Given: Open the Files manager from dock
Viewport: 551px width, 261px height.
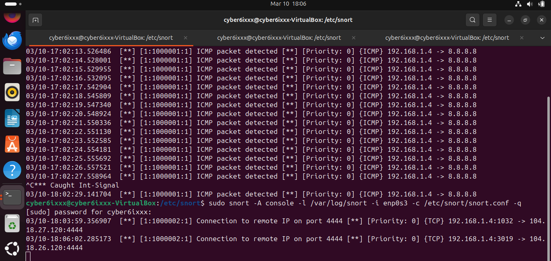Looking at the screenshot, I should pyautogui.click(x=12, y=66).
